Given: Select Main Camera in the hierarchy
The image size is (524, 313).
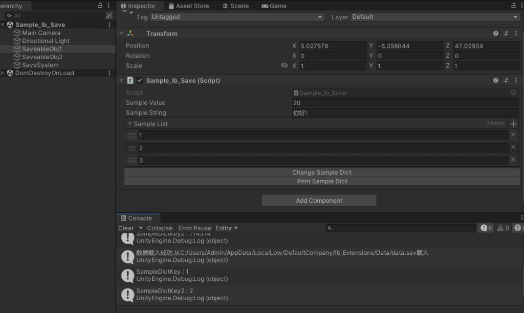Looking at the screenshot, I should [x=41, y=33].
